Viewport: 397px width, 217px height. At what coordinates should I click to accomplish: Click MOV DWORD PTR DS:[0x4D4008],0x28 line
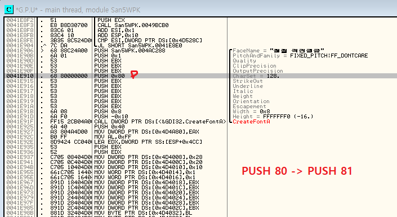[x=148, y=157]
